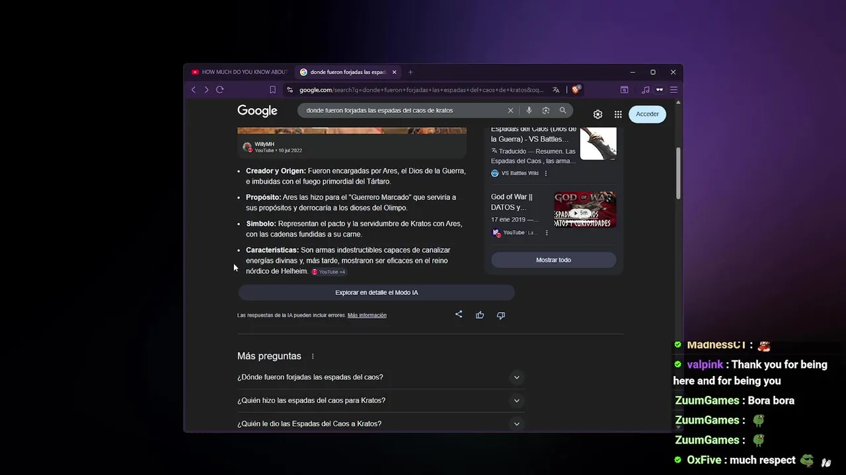The image size is (846, 475).
Task: Reload the current page
Action: click(x=220, y=90)
